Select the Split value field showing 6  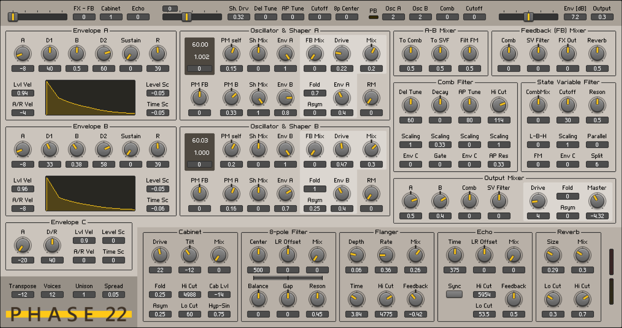click(597, 164)
